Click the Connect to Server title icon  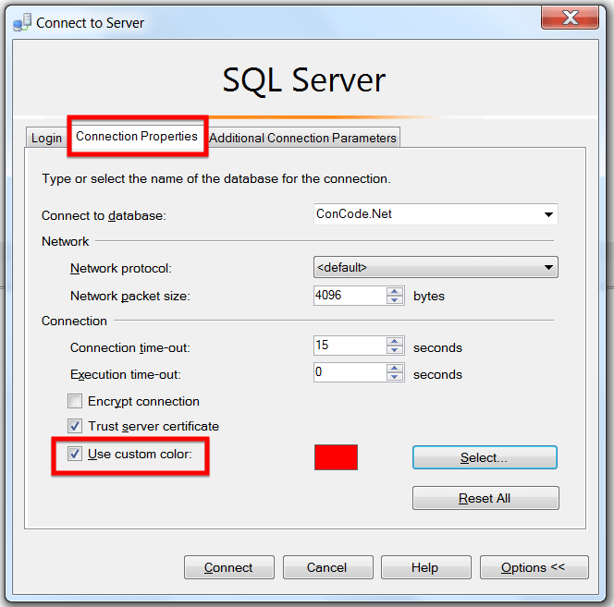(x=21, y=22)
